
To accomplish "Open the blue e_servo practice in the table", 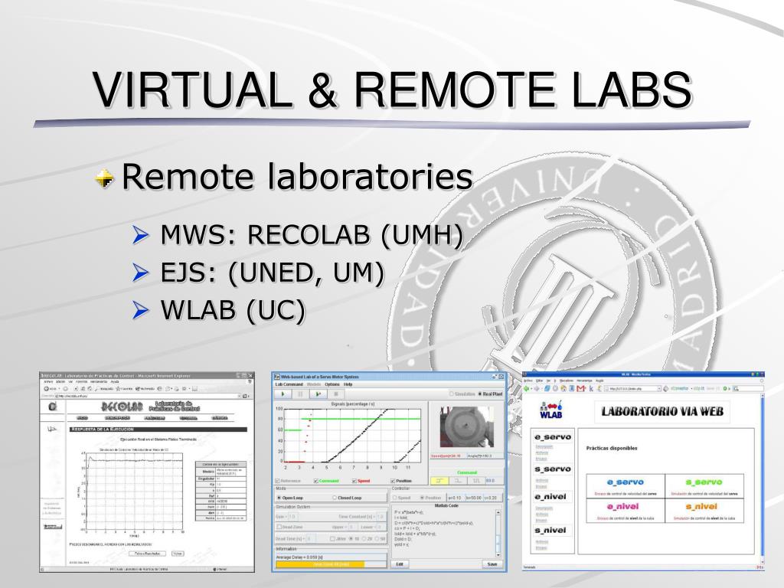I will click(625, 482).
